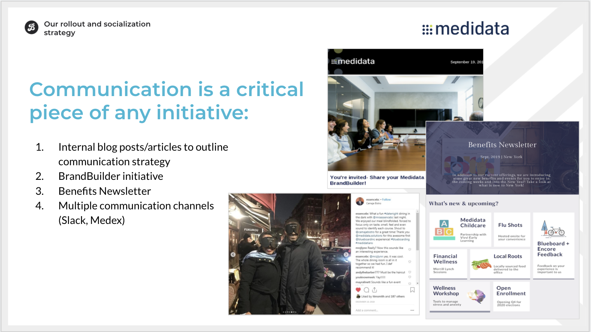Screen dimensions: 591x332
Task: Click the Follow link next to essencebc
Action: (x=386, y=200)
